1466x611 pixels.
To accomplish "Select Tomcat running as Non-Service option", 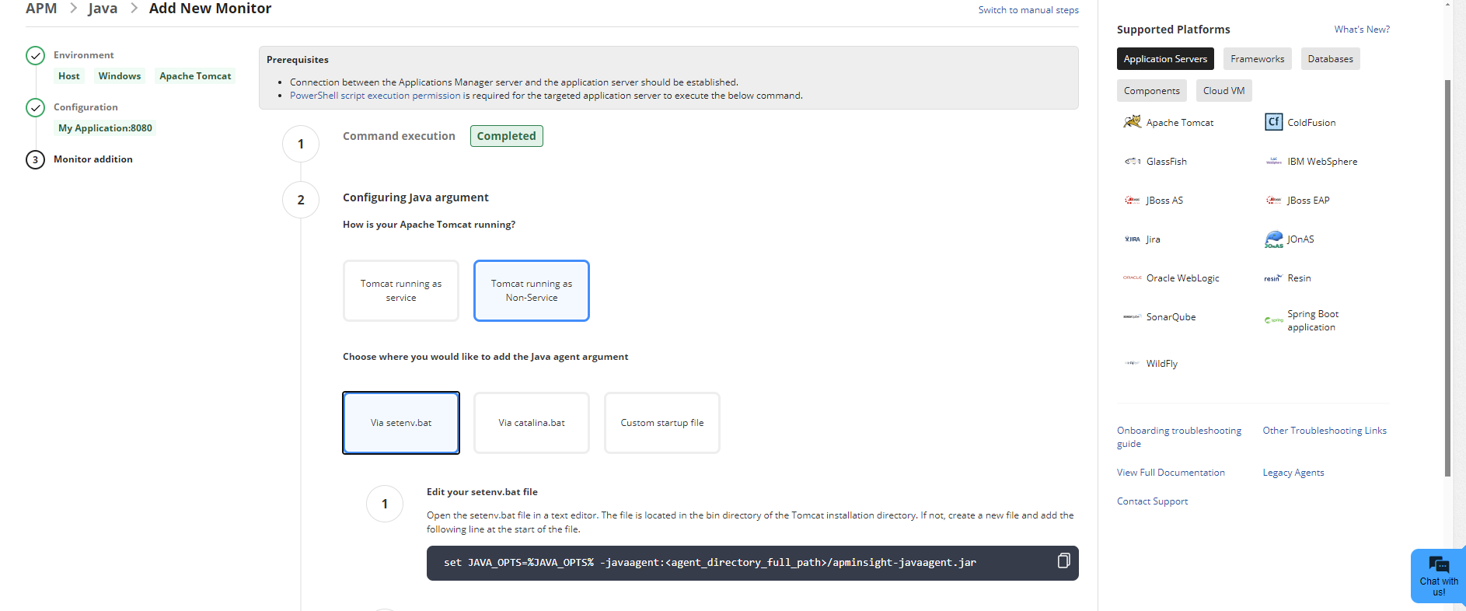I will 532,291.
